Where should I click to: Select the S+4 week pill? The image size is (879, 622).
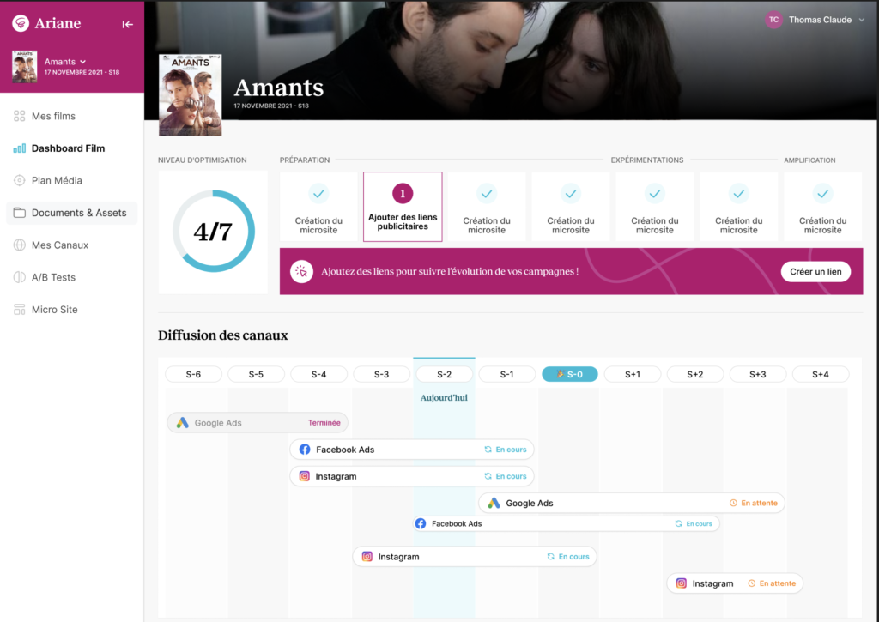pyautogui.click(x=821, y=374)
